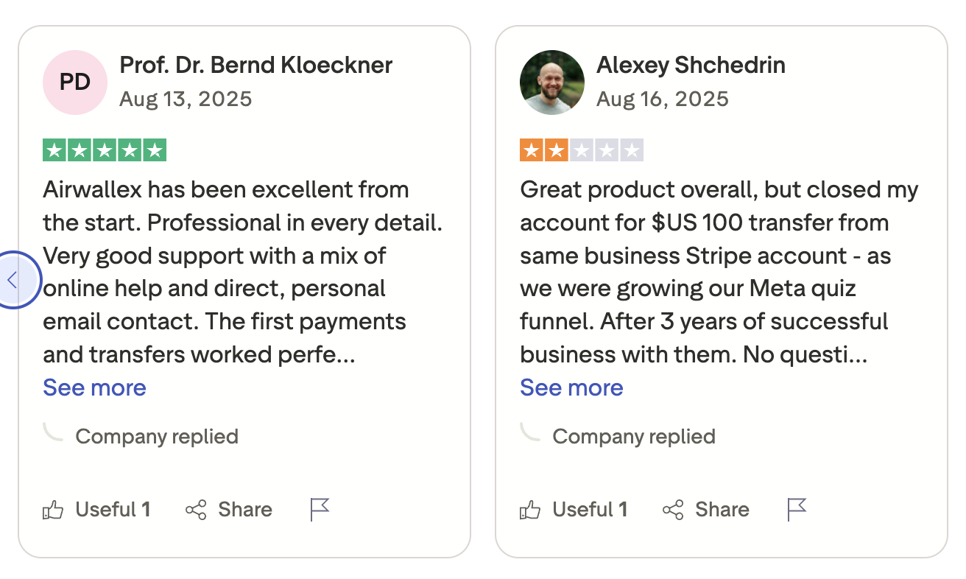Screen dimensions: 966x579
Task: Open Alexey Shchedrin's reviewer name link
Action: pos(691,65)
